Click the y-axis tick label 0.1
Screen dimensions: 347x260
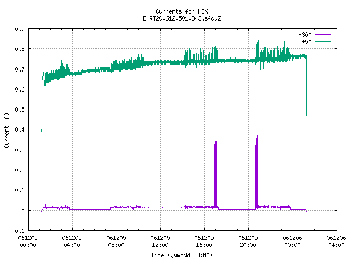coord(20,190)
